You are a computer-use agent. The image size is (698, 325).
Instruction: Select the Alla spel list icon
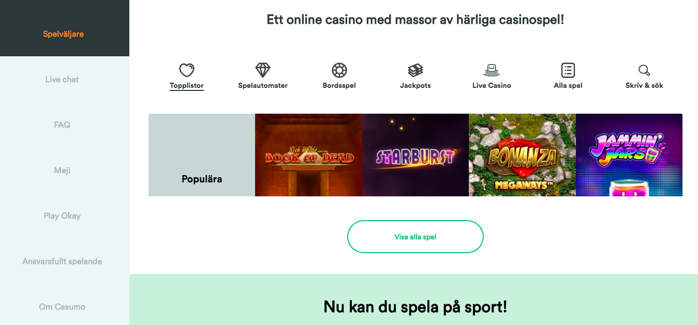pyautogui.click(x=568, y=70)
